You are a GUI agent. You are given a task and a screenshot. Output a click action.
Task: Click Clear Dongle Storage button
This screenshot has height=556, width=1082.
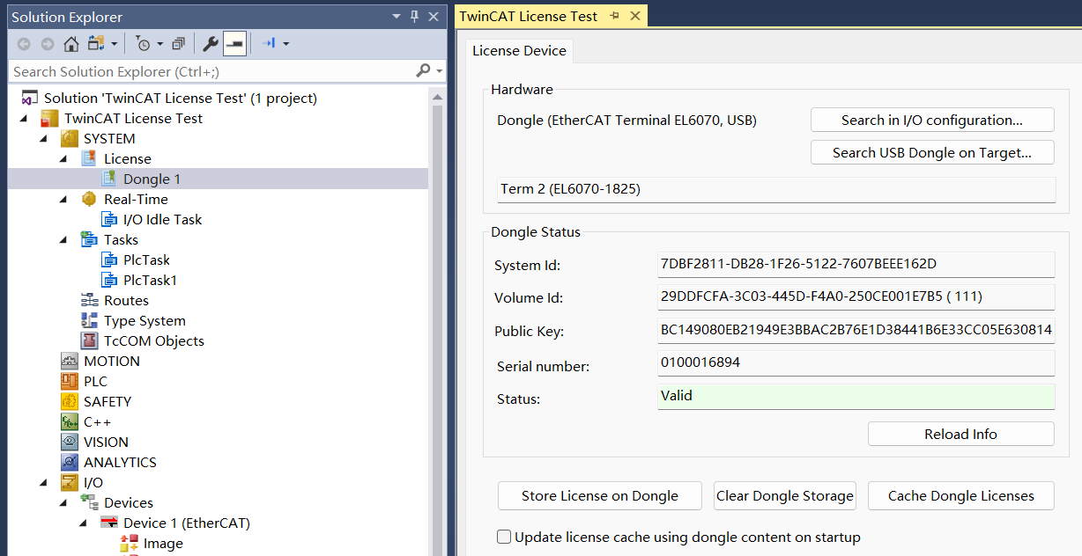tap(785, 495)
